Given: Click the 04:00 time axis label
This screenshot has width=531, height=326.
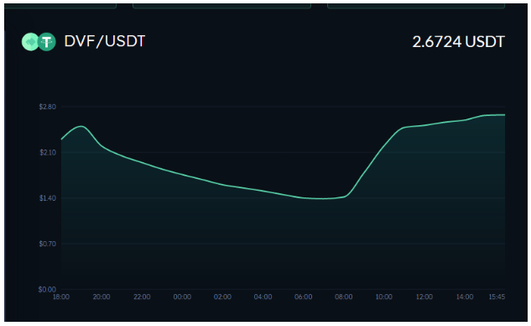Looking at the screenshot, I should pos(263,297).
